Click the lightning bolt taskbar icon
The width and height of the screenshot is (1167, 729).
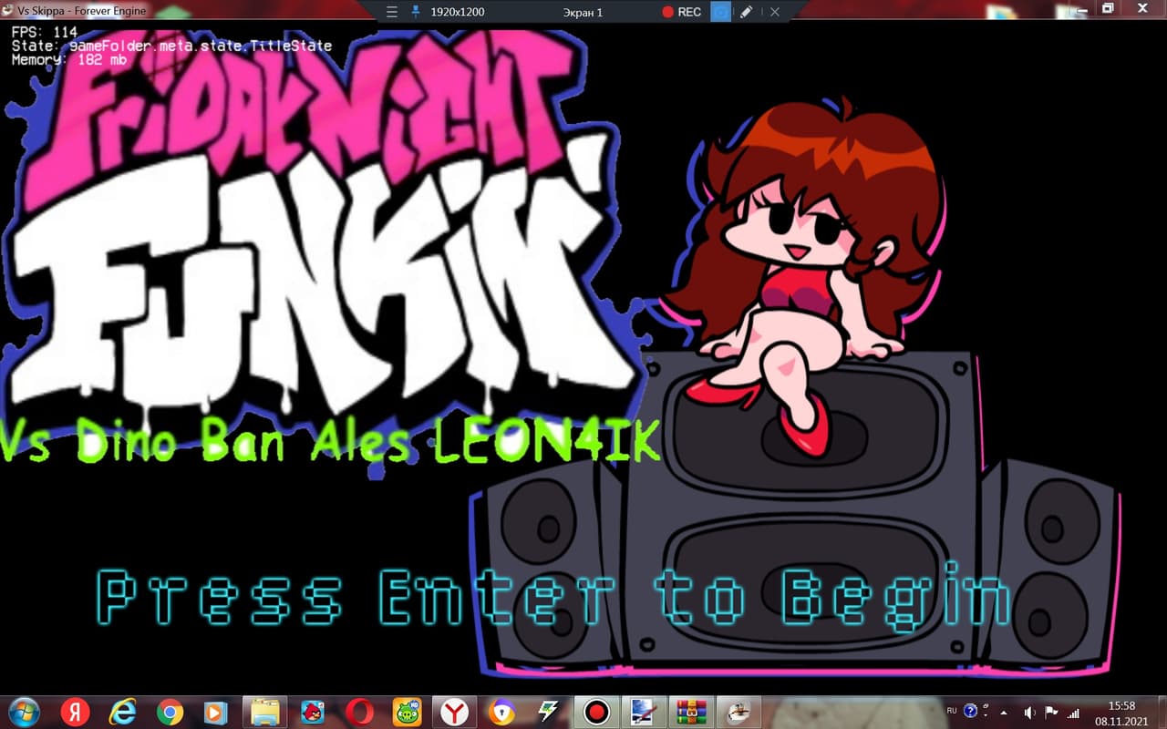point(549,711)
